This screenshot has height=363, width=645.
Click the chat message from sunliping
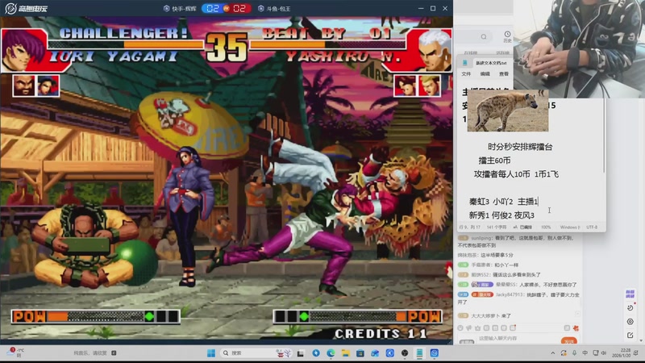515,241
